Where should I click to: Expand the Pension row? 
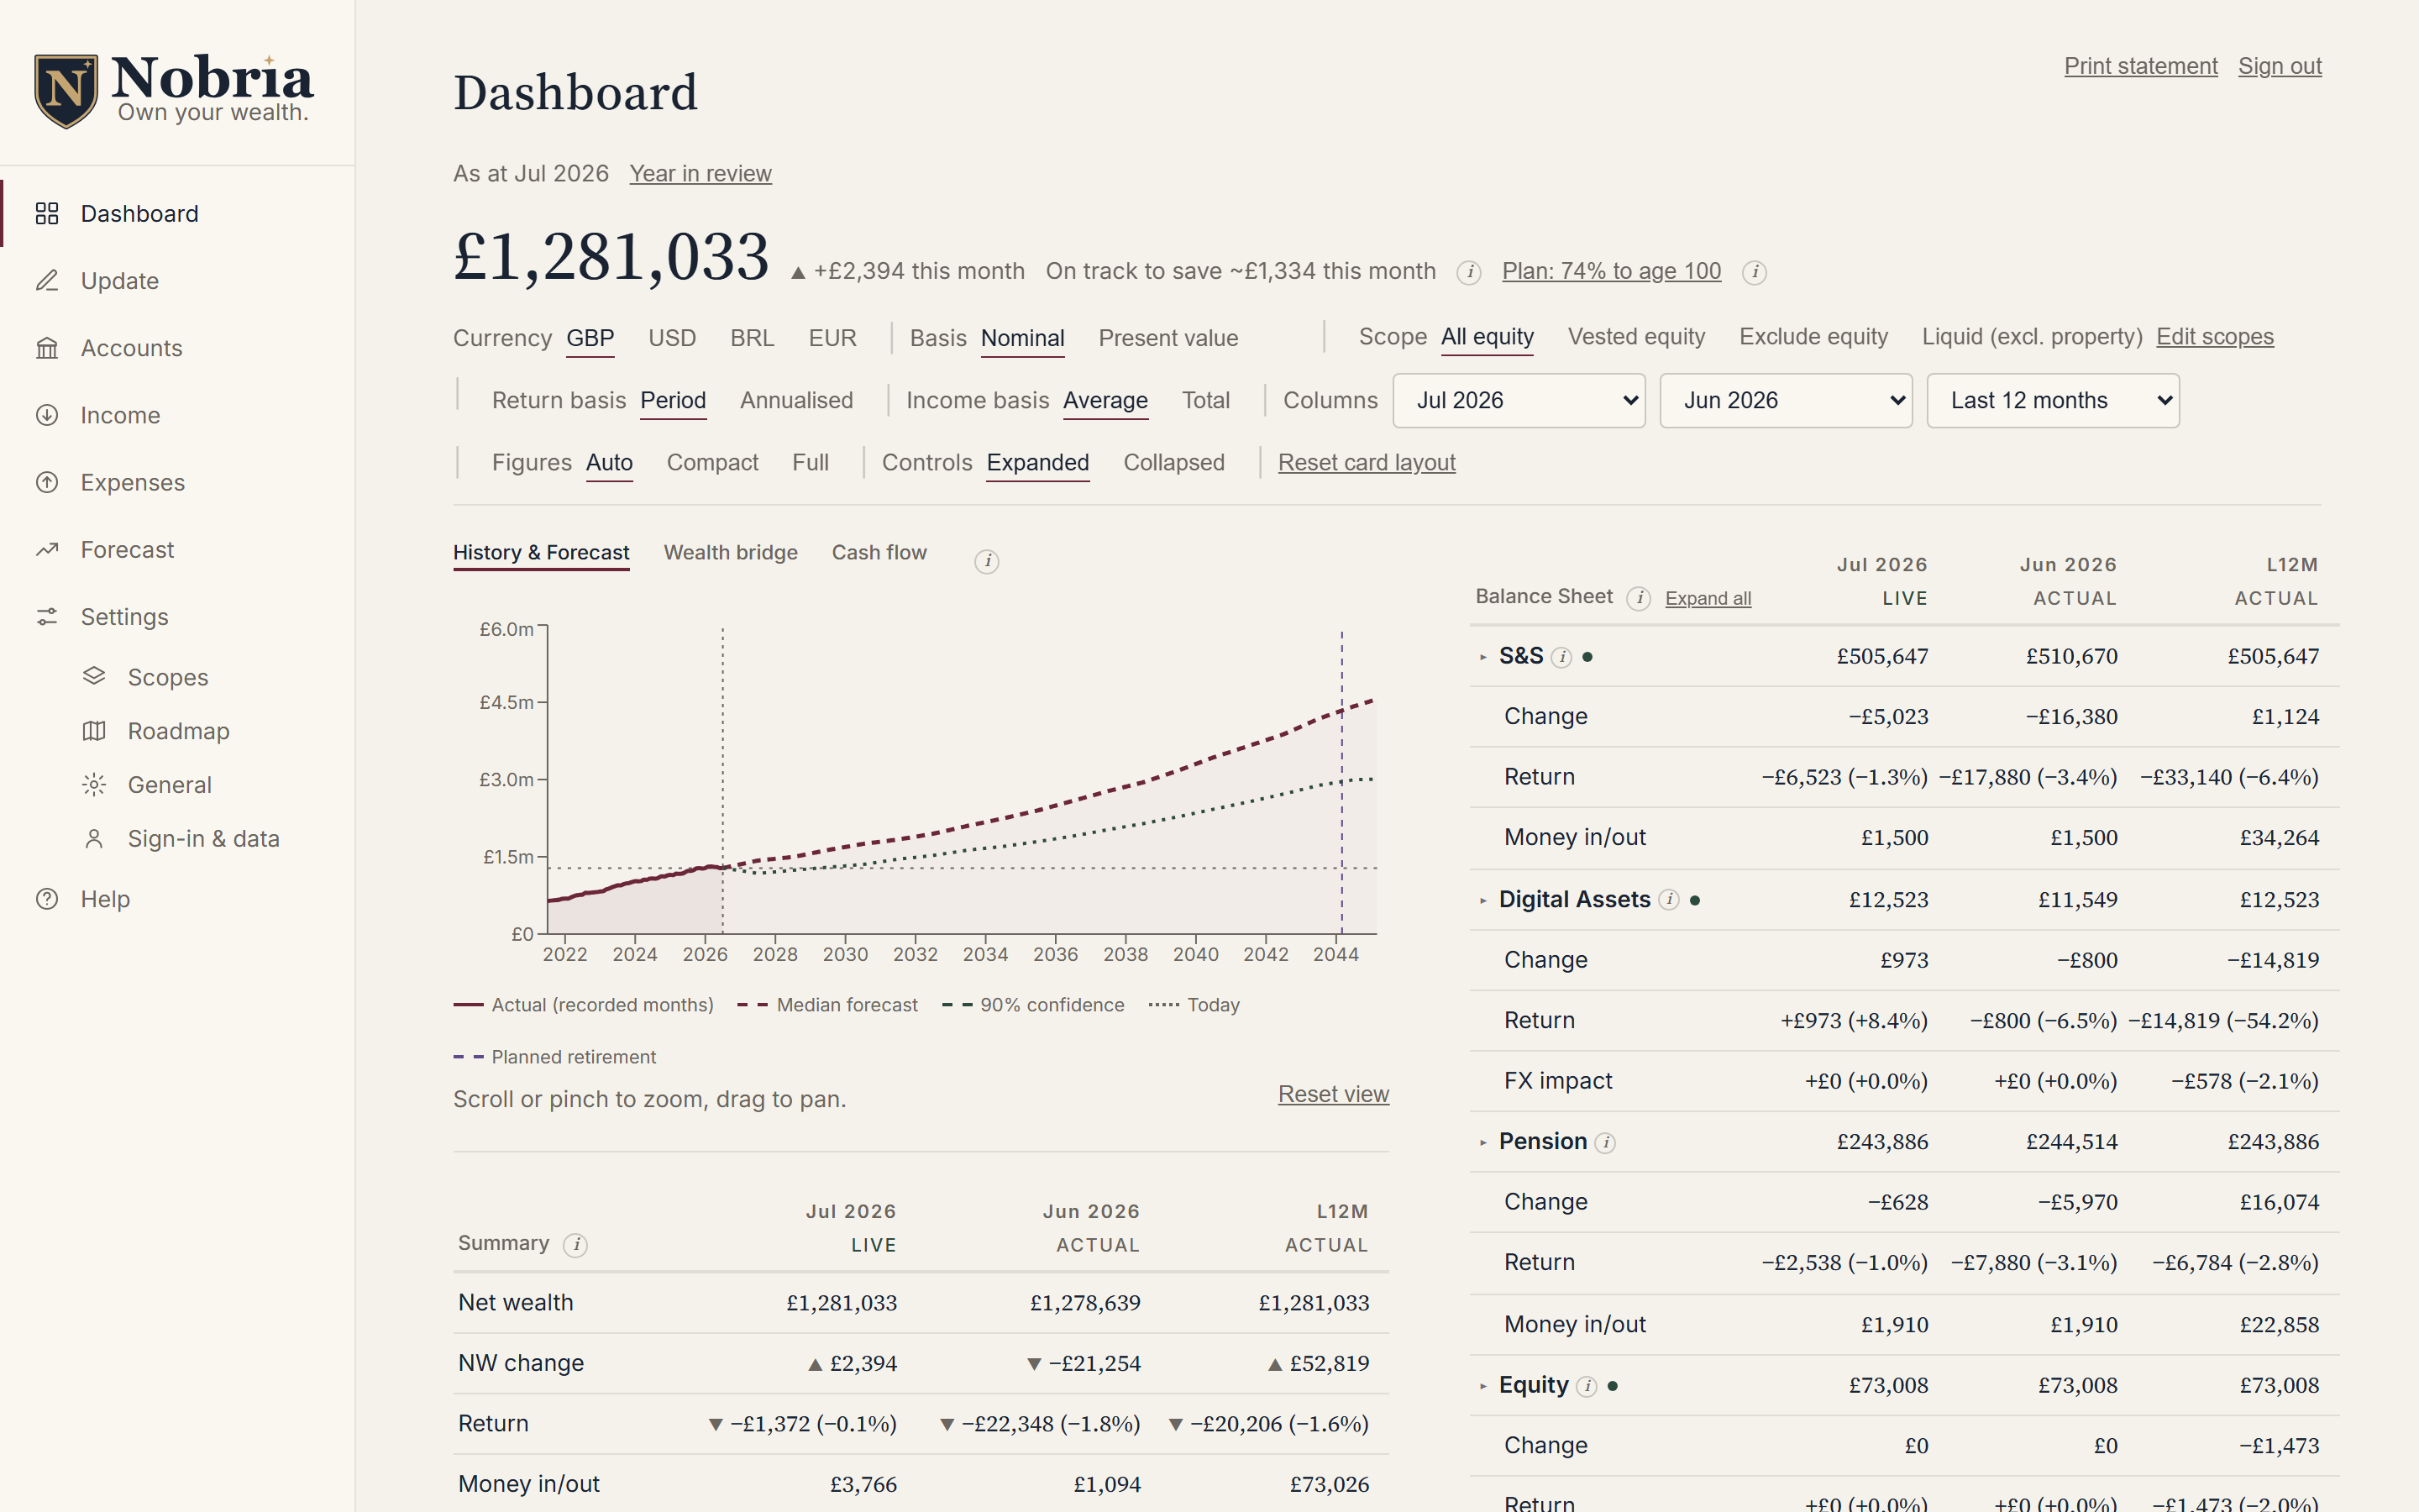point(1483,1142)
